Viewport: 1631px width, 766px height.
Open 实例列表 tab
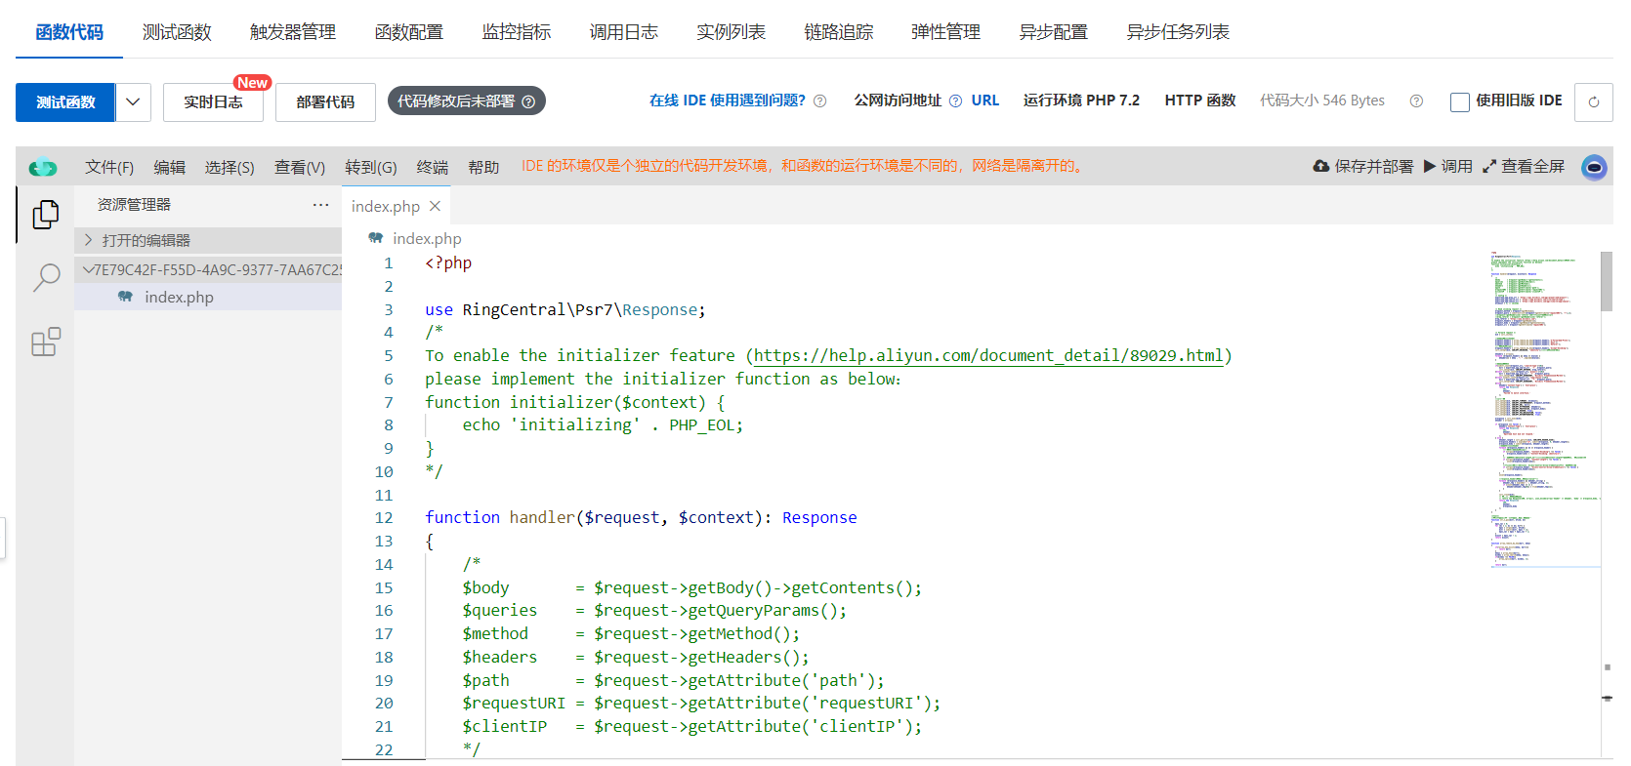732,32
